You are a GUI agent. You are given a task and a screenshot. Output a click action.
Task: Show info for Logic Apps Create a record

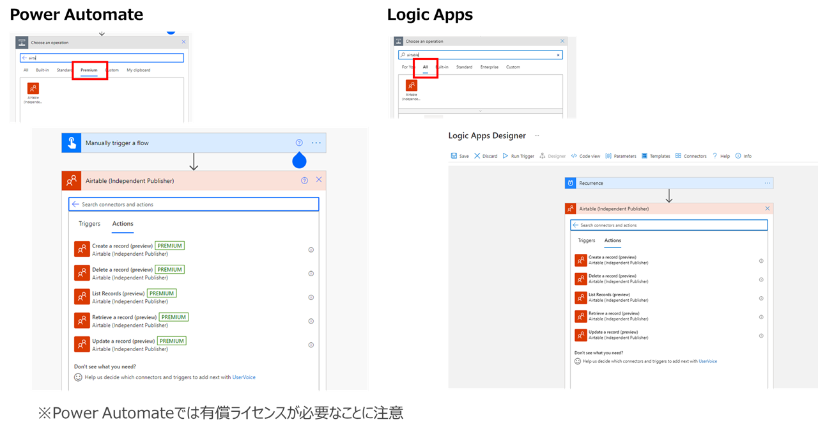point(761,261)
